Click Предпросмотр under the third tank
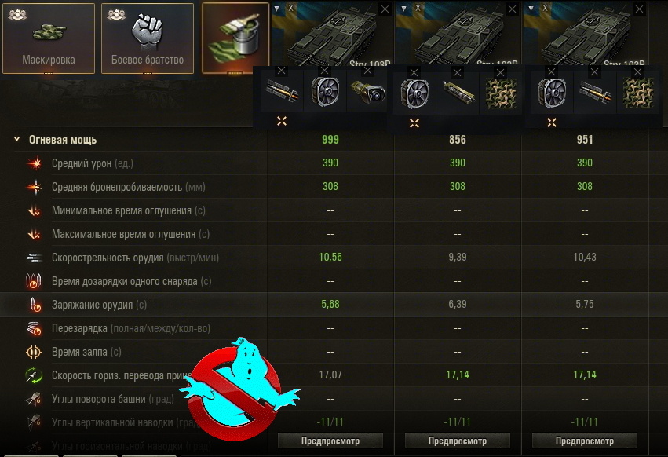 pos(585,441)
